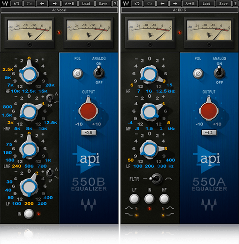239x244 pixels.
Task: Select 75 LMF frequency on 550B
Action: [x=9, y=144]
